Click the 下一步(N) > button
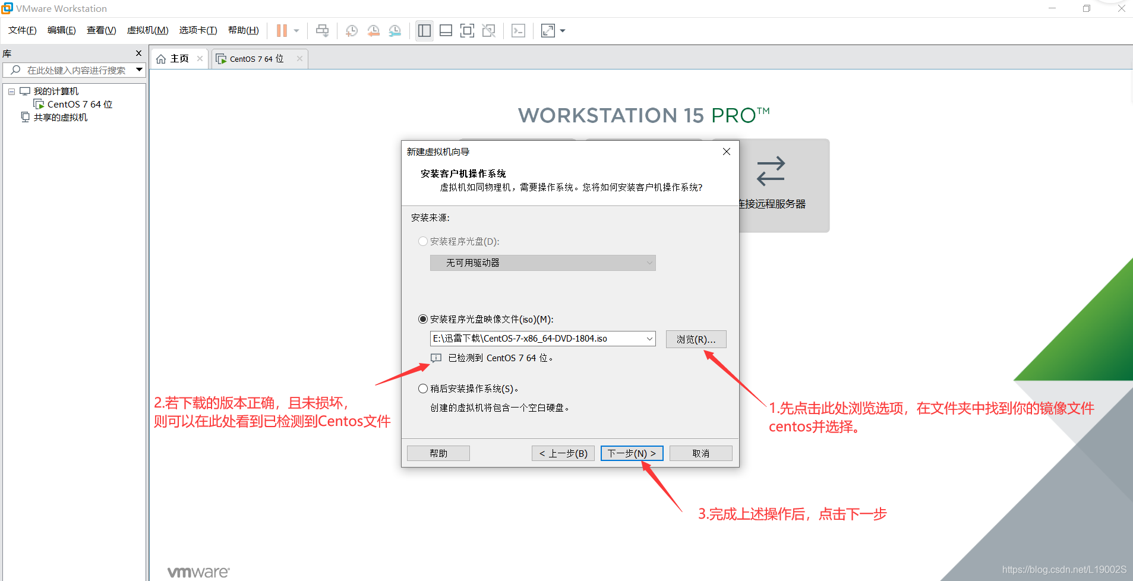This screenshot has width=1133, height=581. [x=632, y=453]
